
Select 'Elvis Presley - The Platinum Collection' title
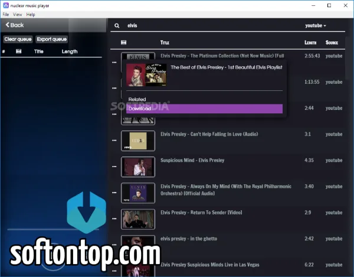[x=222, y=56]
